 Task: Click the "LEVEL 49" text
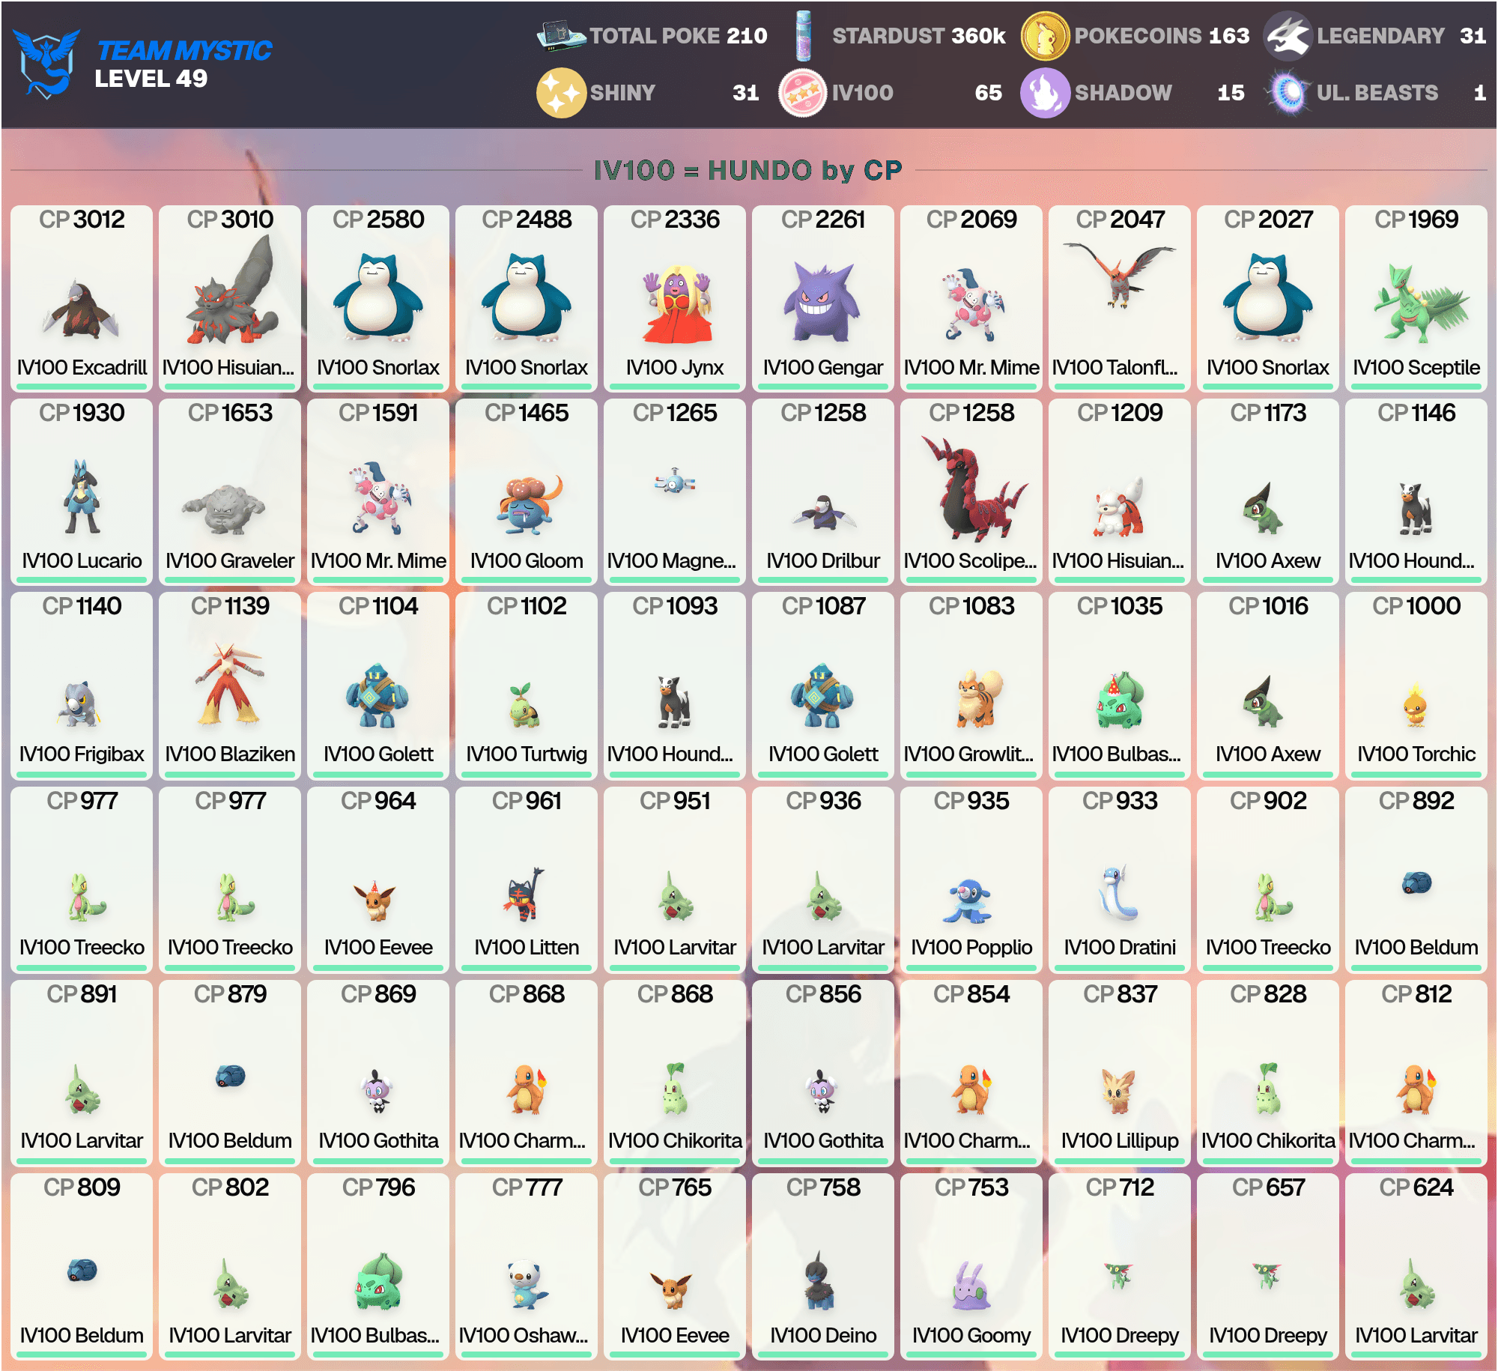coord(151,79)
